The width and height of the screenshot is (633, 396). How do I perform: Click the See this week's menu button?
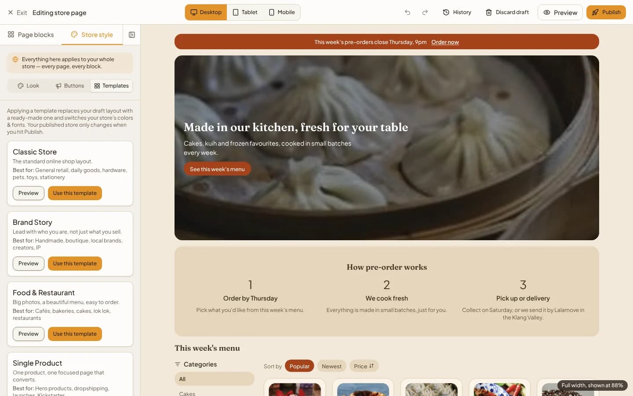pyautogui.click(x=217, y=169)
